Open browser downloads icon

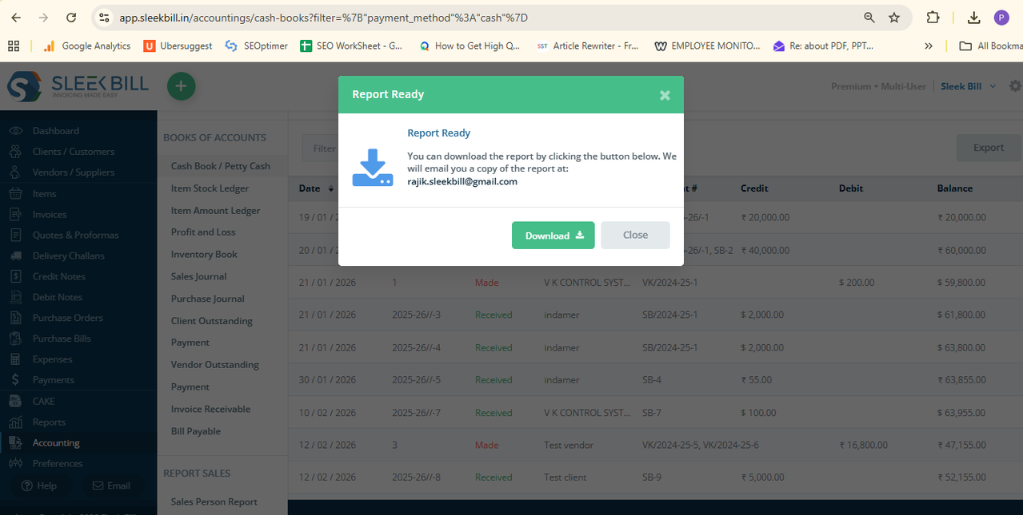973,18
